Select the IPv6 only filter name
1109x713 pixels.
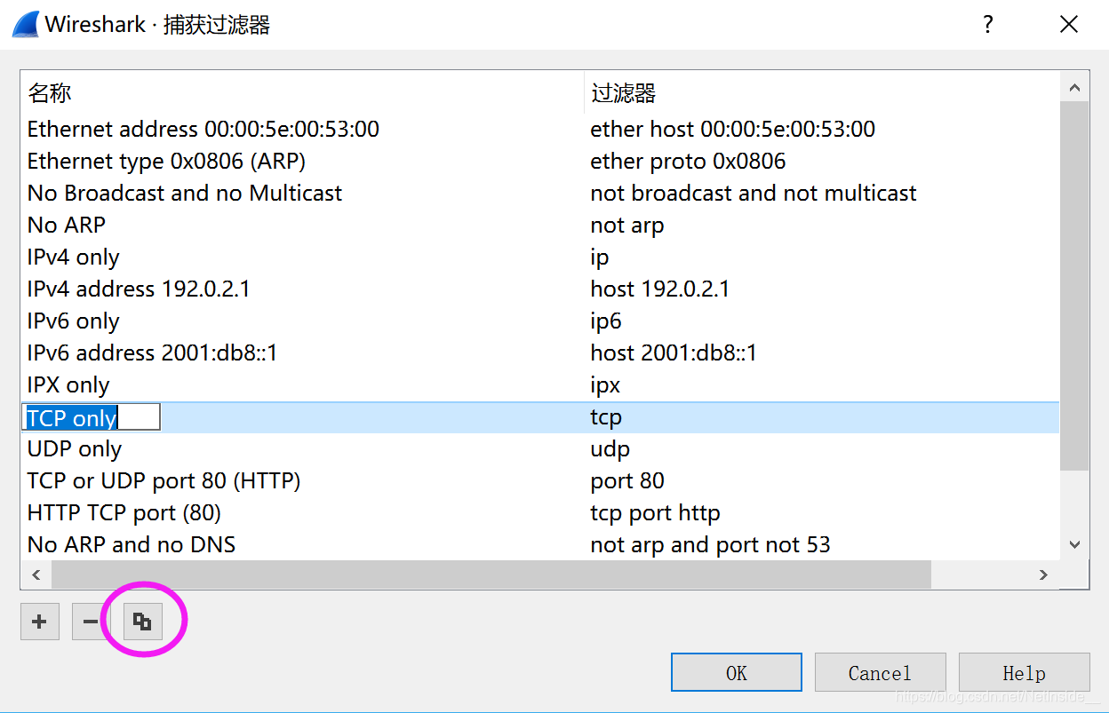[74, 321]
